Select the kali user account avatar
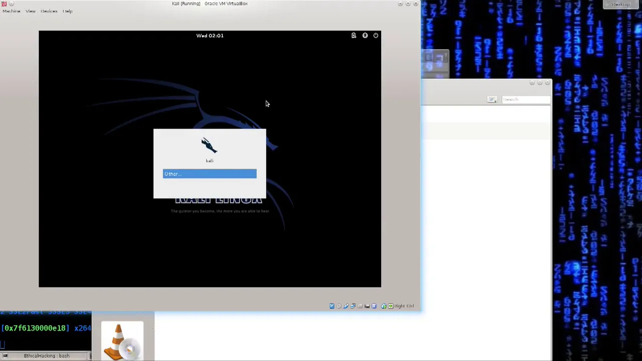Image resolution: width=642 pixels, height=361 pixels. [210, 145]
